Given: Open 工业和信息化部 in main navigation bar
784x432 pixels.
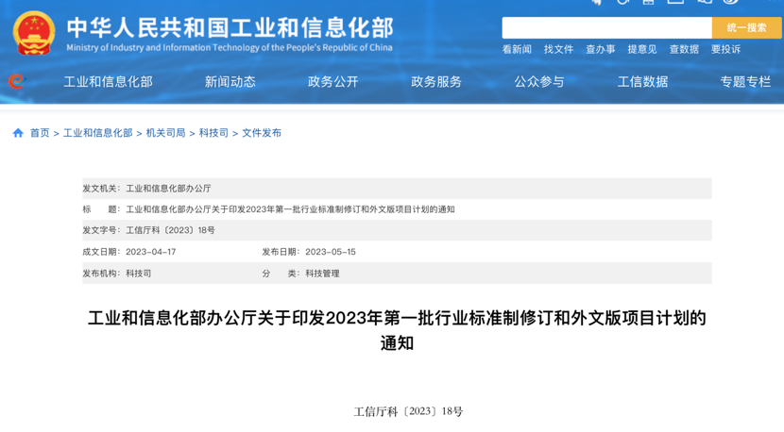Looking at the screenshot, I should [x=108, y=82].
